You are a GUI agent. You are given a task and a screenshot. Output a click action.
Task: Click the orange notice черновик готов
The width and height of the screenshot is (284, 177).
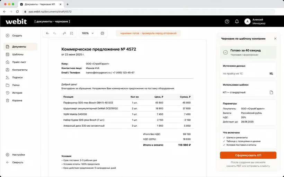tap(148, 33)
